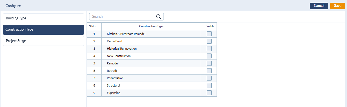
Task: Enable the Retrofit construction type
Action: 209,71
